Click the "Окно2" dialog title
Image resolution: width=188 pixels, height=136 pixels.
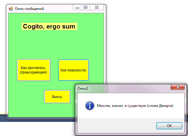click(x=83, y=89)
